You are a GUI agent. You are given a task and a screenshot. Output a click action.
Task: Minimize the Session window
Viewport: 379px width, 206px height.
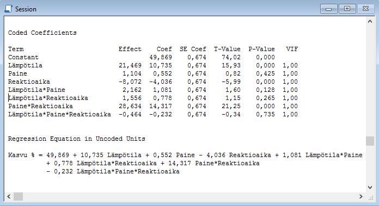click(x=329, y=9)
